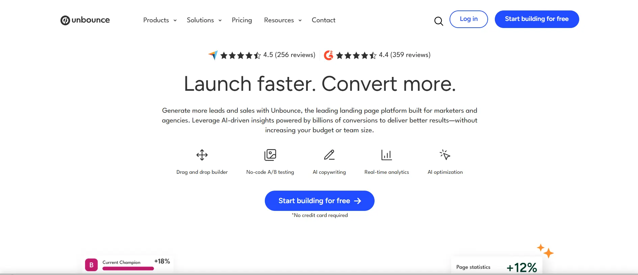Click the AI copywriting pencil icon
This screenshot has height=275, width=638.
329,155
